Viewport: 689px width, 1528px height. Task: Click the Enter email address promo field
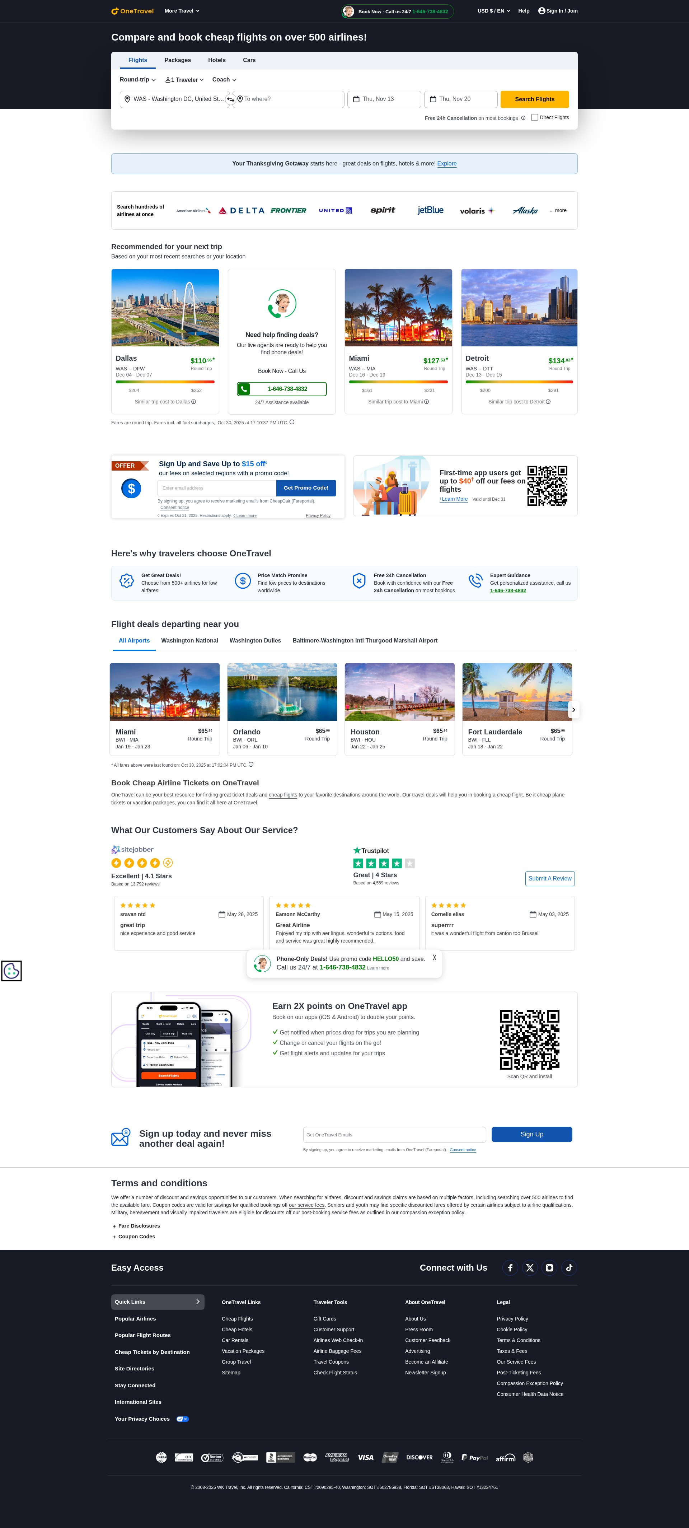[x=217, y=487]
